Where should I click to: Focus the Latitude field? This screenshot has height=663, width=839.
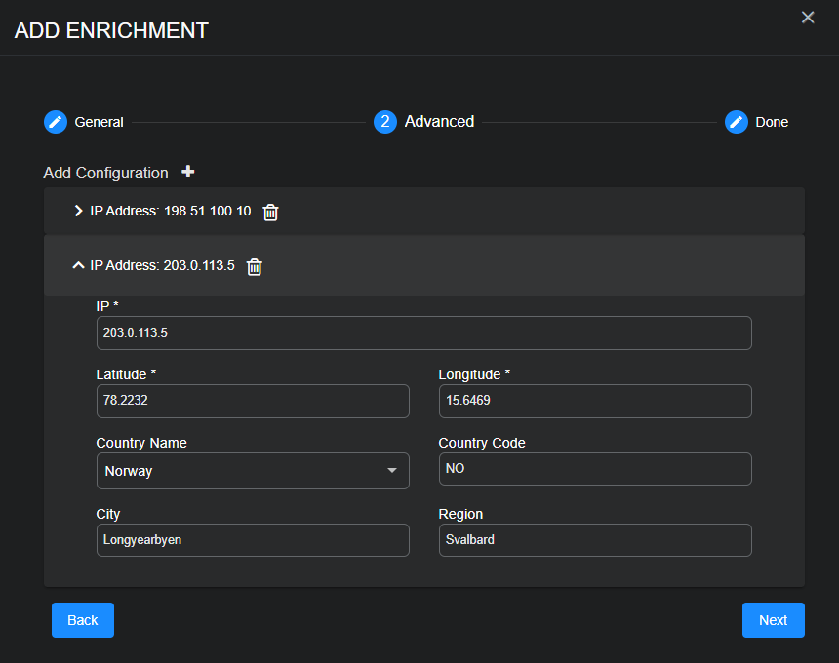253,401
